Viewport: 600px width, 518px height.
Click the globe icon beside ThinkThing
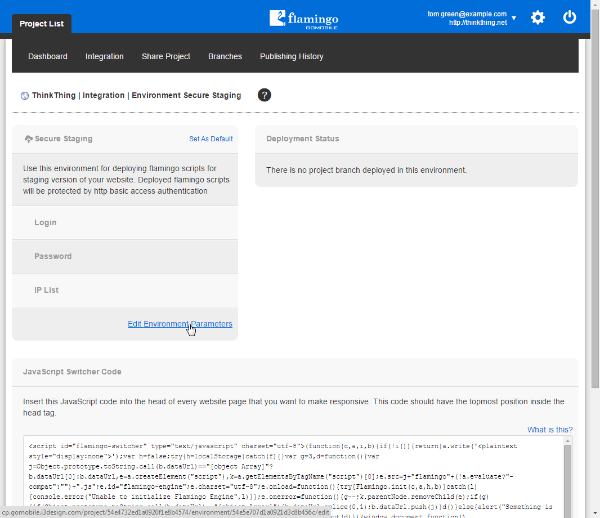(25, 96)
